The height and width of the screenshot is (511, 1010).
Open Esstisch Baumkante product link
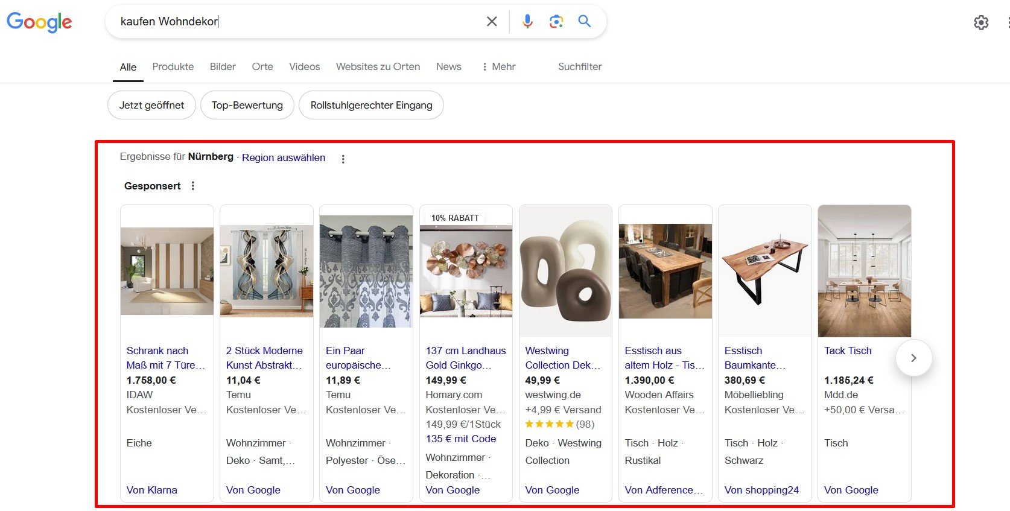point(755,358)
